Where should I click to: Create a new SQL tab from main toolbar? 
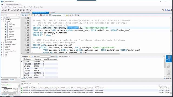click(2, 10)
